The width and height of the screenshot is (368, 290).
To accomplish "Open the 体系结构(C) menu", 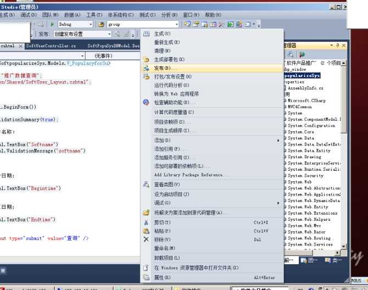I will click(x=121, y=15).
